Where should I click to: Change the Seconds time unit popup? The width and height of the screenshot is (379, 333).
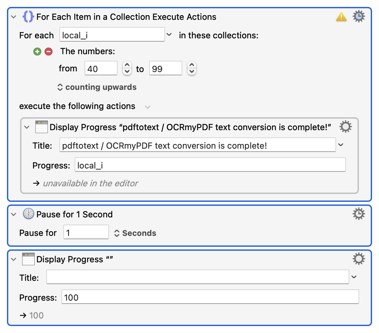(135, 233)
